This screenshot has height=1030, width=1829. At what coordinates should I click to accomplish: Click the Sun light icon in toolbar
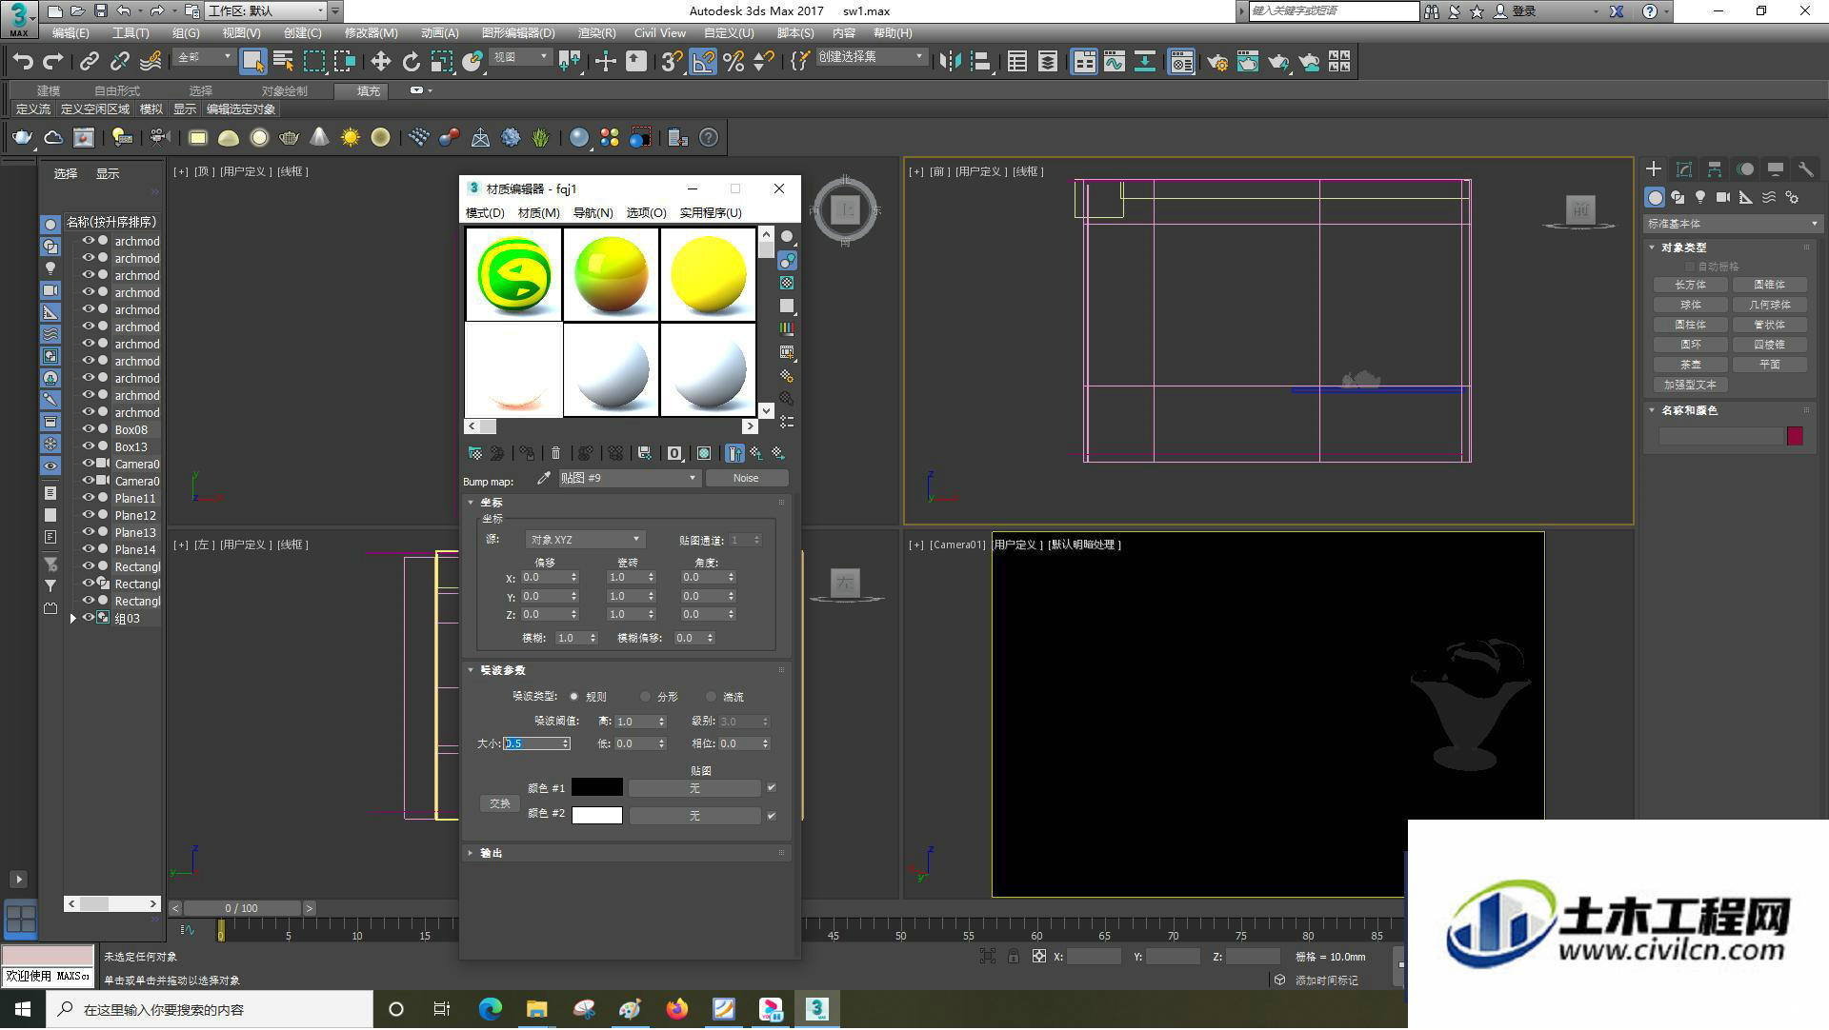click(351, 138)
